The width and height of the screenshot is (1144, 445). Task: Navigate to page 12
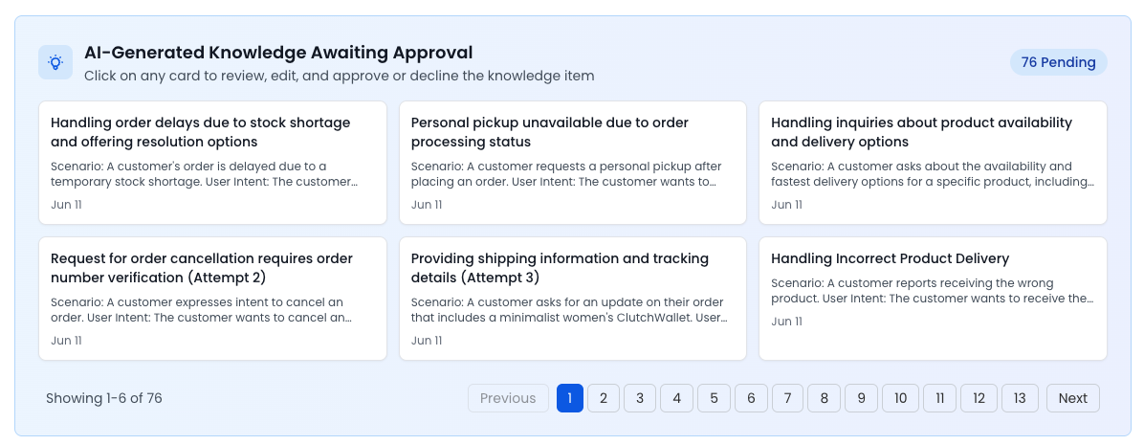(x=979, y=398)
